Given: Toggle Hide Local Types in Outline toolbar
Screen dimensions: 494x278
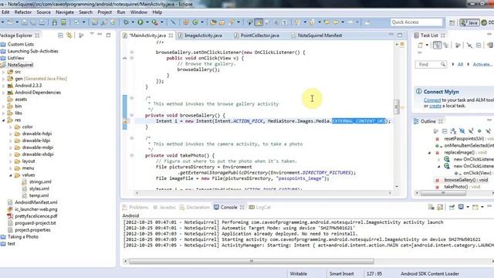Looking at the screenshot, I should point(489,131).
